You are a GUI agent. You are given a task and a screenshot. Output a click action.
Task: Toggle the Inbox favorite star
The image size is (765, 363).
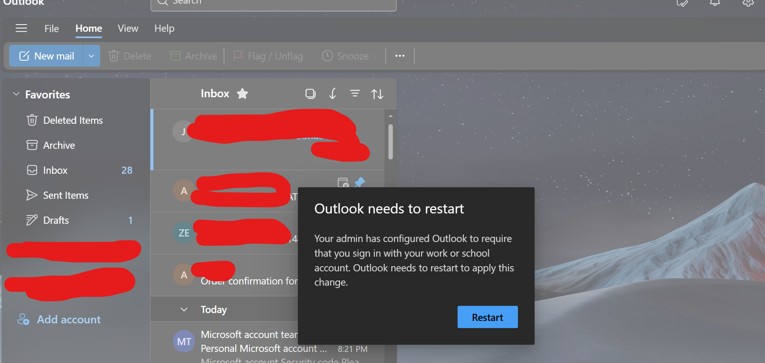[242, 94]
